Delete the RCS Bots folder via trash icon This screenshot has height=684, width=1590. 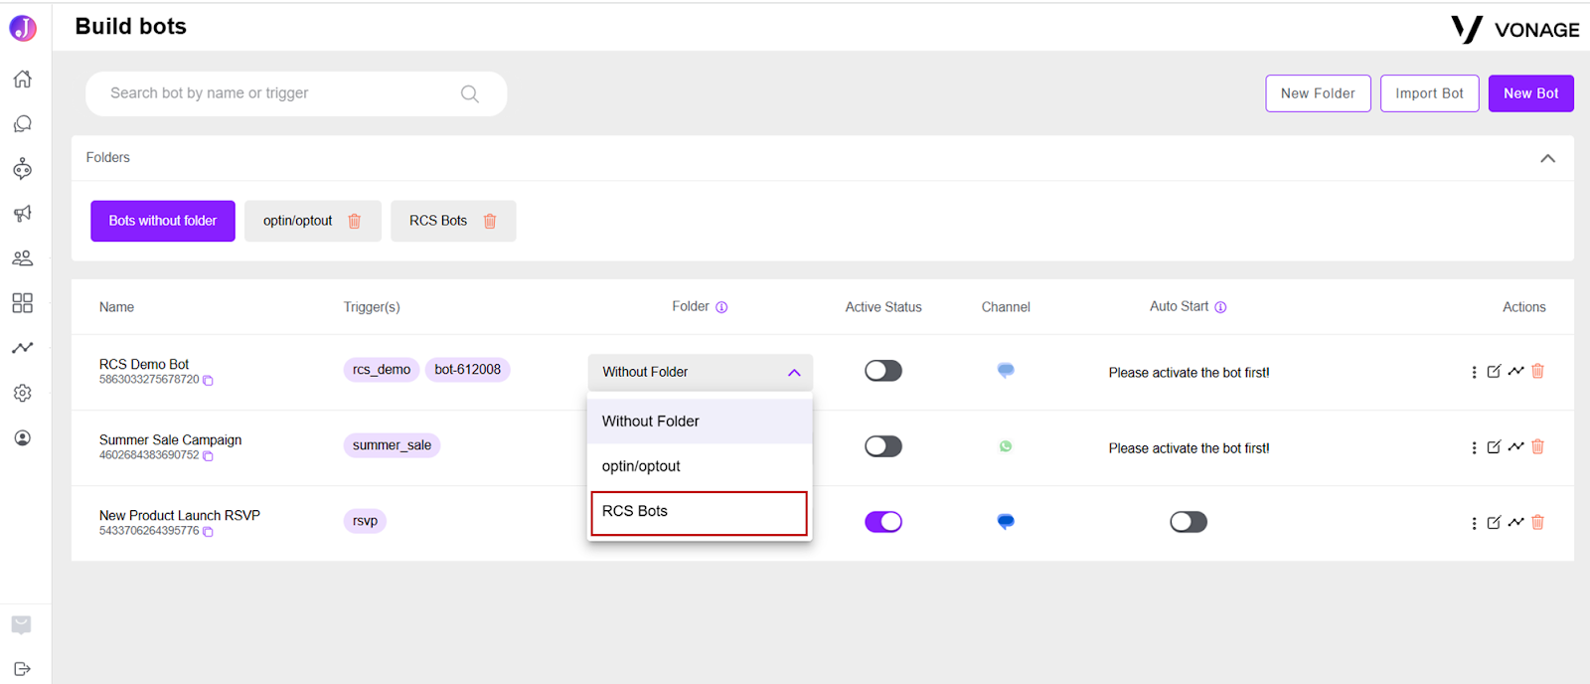tap(490, 221)
